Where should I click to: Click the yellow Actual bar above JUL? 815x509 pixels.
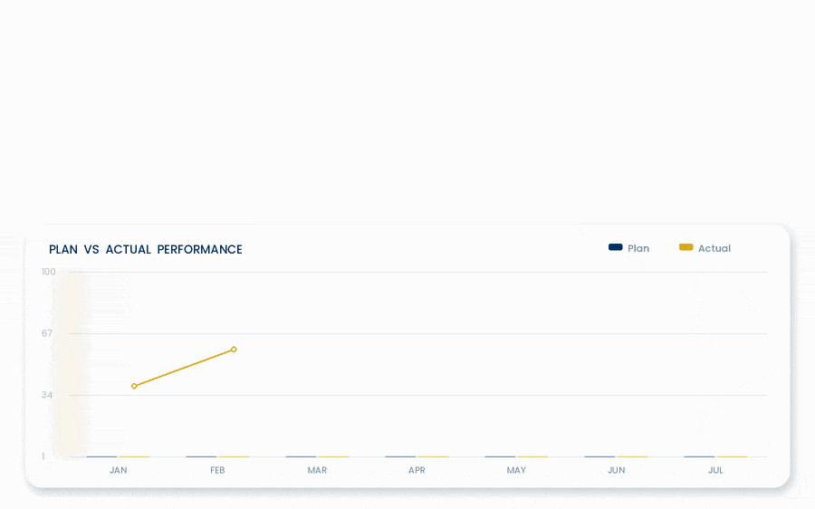click(732, 456)
